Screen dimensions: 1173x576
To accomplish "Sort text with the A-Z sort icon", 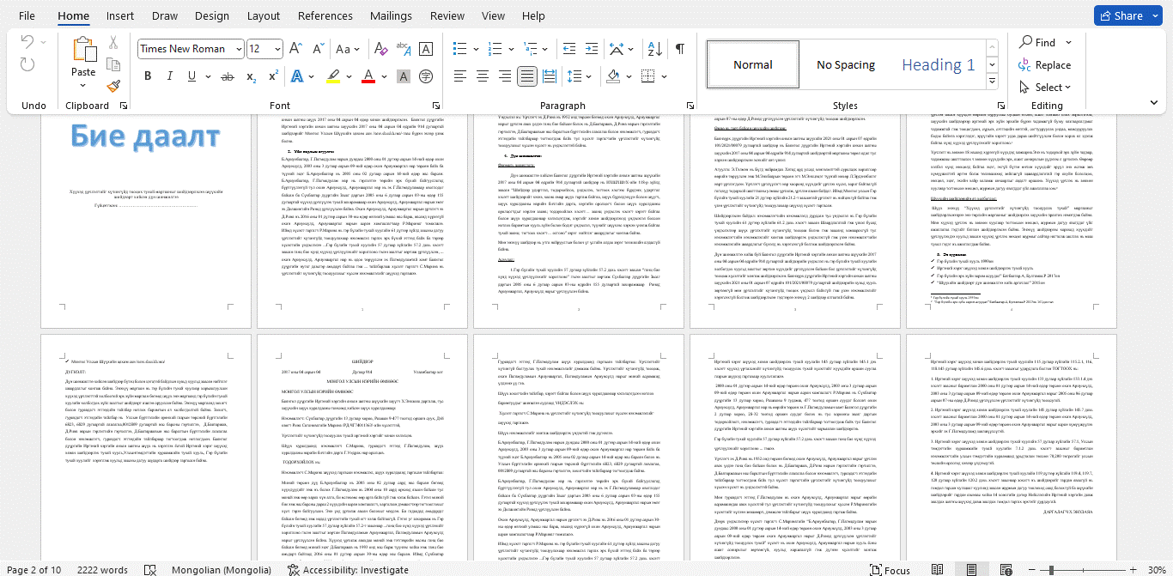I will coord(655,49).
